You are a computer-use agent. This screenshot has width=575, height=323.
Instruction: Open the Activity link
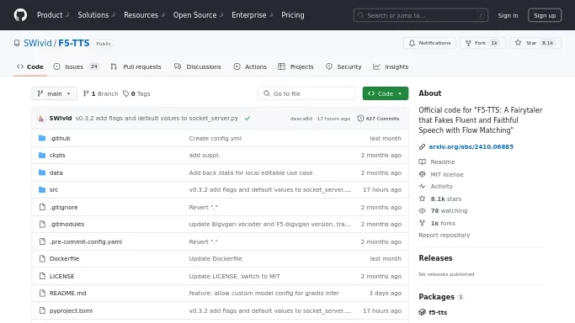[x=436, y=186]
